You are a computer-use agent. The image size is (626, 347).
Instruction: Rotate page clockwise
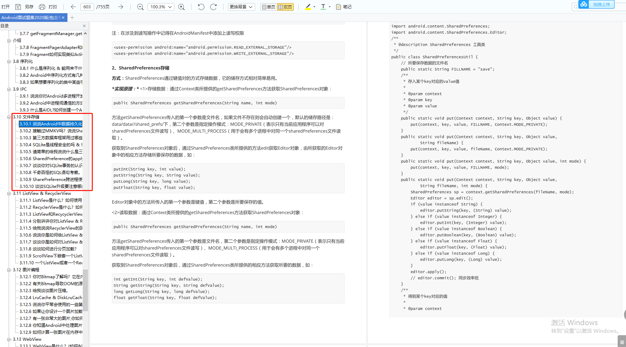[x=213, y=7]
